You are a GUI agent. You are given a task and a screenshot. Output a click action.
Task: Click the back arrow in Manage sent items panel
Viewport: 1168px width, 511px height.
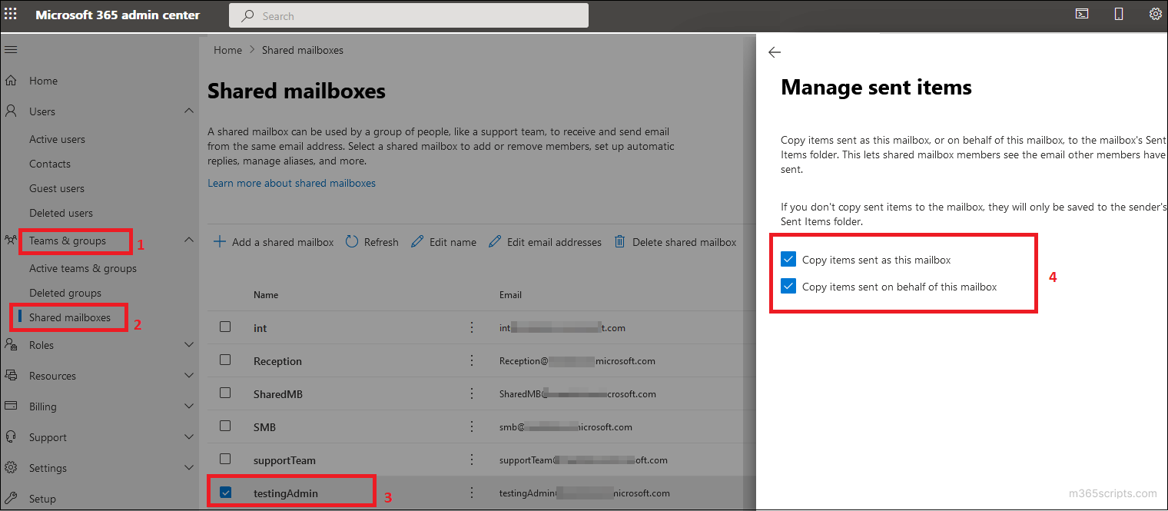(x=774, y=52)
